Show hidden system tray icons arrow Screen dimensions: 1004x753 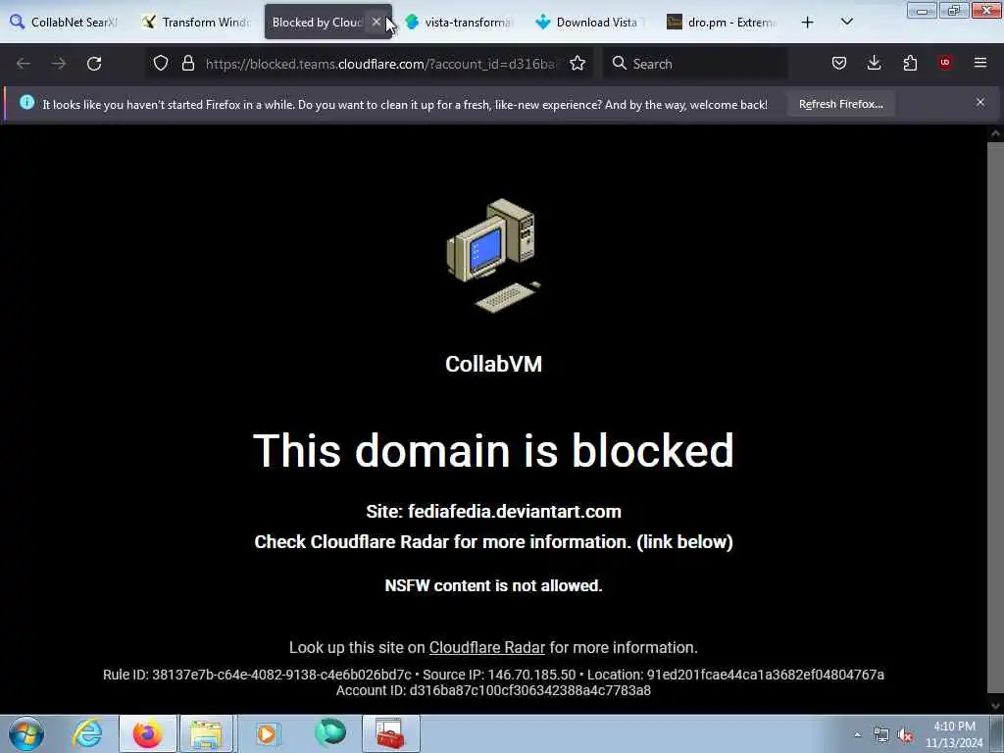point(857,735)
